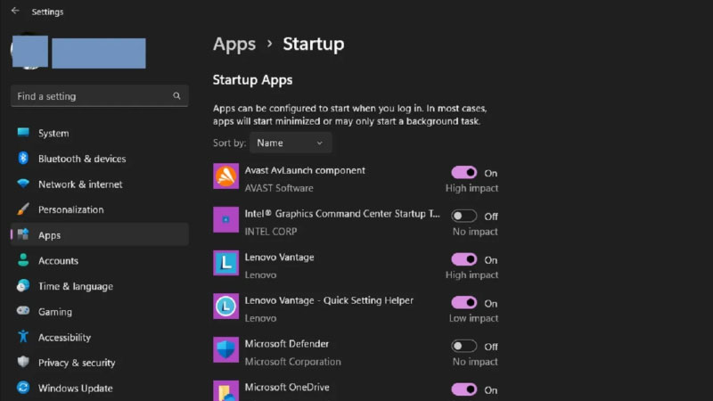This screenshot has height=401, width=713.
Task: Click the Avast AvLaunch component name
Action: click(x=305, y=170)
